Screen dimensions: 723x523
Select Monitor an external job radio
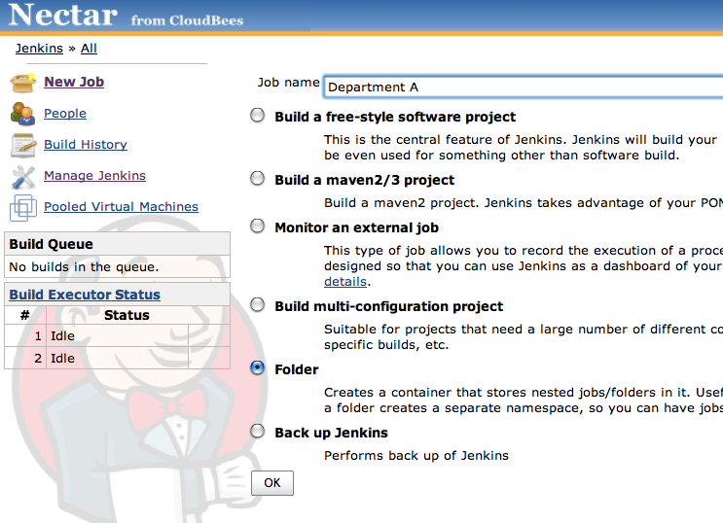click(x=257, y=227)
